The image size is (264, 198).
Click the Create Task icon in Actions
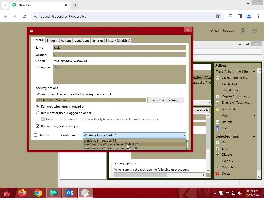click(x=217, y=84)
